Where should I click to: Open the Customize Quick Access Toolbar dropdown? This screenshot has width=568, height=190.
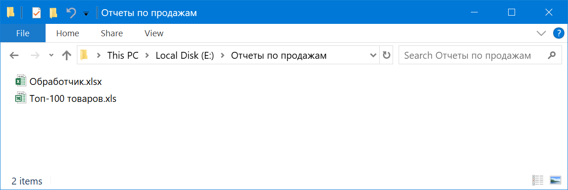(x=86, y=14)
